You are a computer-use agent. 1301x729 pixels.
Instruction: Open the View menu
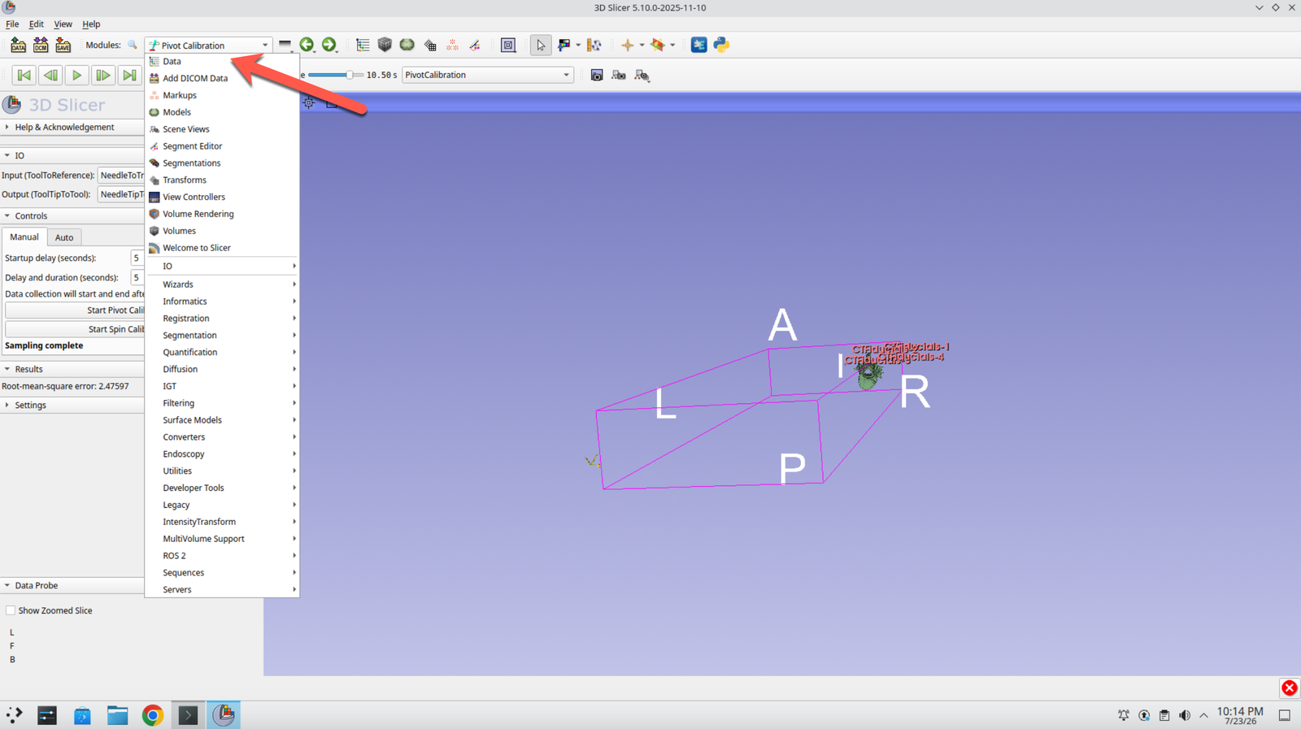pos(63,24)
